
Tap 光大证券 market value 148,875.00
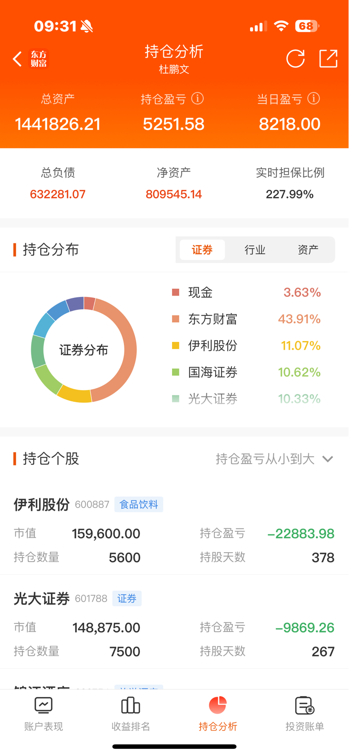pos(107,628)
